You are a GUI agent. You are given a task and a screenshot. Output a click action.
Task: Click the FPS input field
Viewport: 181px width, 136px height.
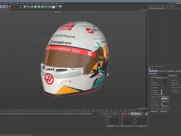(x=164, y=80)
